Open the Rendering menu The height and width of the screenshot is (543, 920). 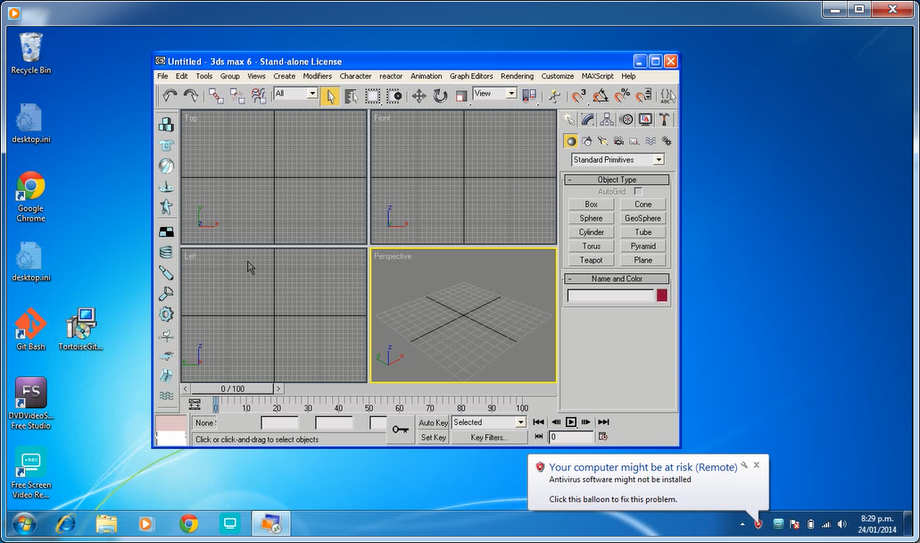point(517,76)
